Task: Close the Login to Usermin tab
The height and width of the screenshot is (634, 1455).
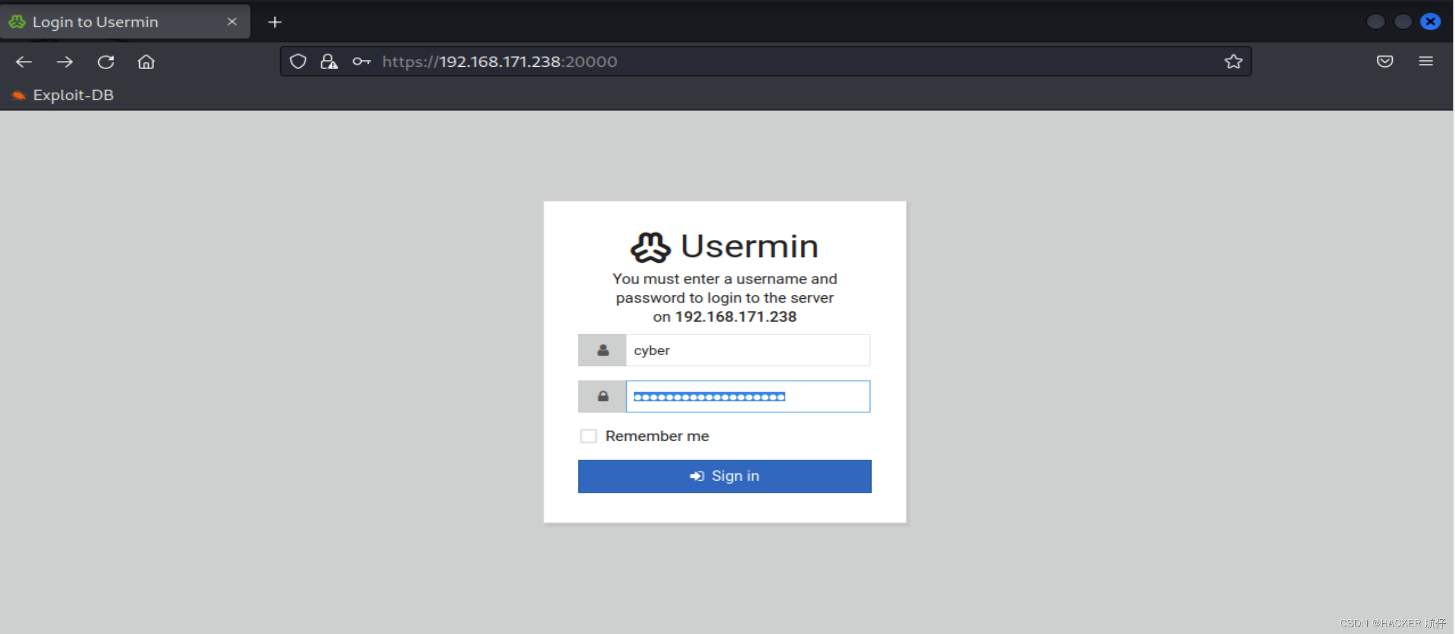Action: [x=232, y=22]
